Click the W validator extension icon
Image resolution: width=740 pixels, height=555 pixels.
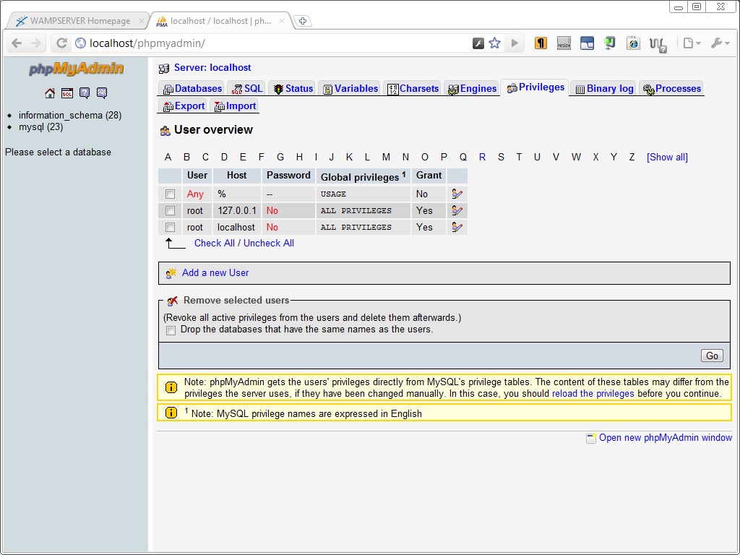point(658,44)
